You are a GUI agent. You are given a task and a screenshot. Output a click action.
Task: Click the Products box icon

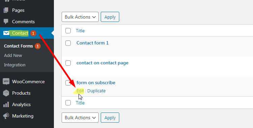point(6,93)
